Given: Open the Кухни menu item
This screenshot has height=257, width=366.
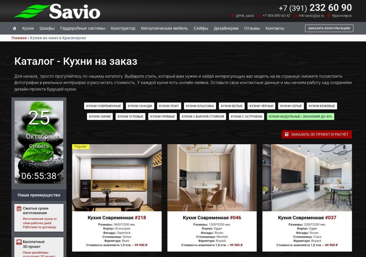Looking at the screenshot, I should coord(28,29).
